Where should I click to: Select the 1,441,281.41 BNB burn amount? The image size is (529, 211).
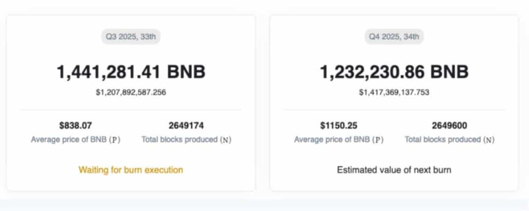click(130, 72)
